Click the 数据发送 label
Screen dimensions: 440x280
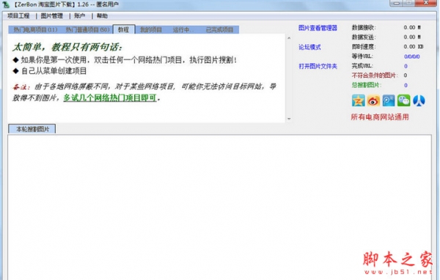coord(364,37)
